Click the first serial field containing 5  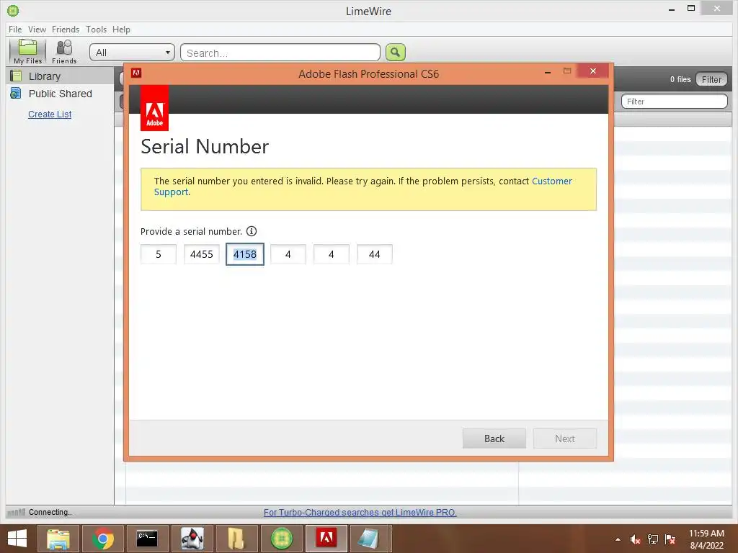(x=159, y=254)
